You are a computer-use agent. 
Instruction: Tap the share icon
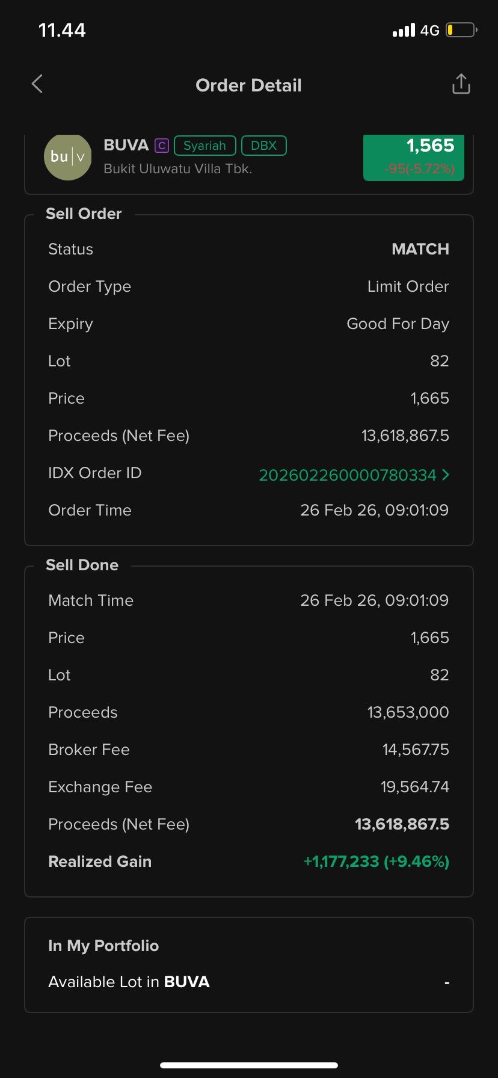click(x=461, y=84)
